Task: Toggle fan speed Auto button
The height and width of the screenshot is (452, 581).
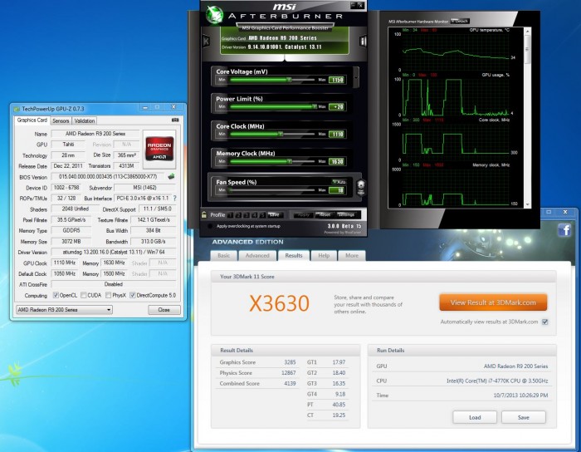Action: 339,181
